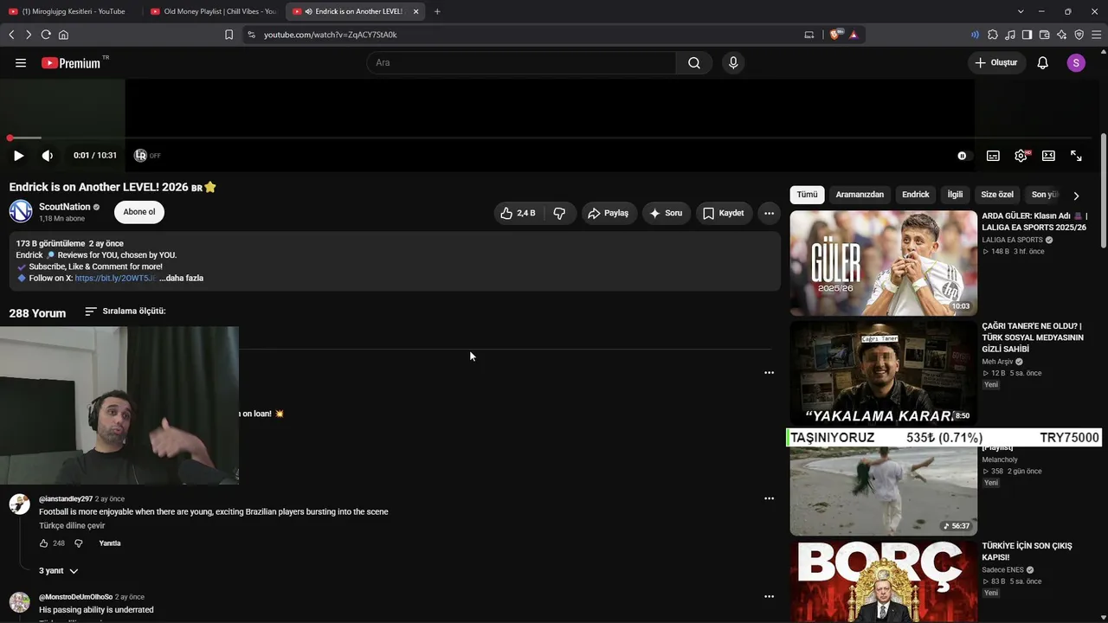This screenshot has width=1108, height=623.
Task: Enter fullscreen video mode
Action: click(1076, 156)
